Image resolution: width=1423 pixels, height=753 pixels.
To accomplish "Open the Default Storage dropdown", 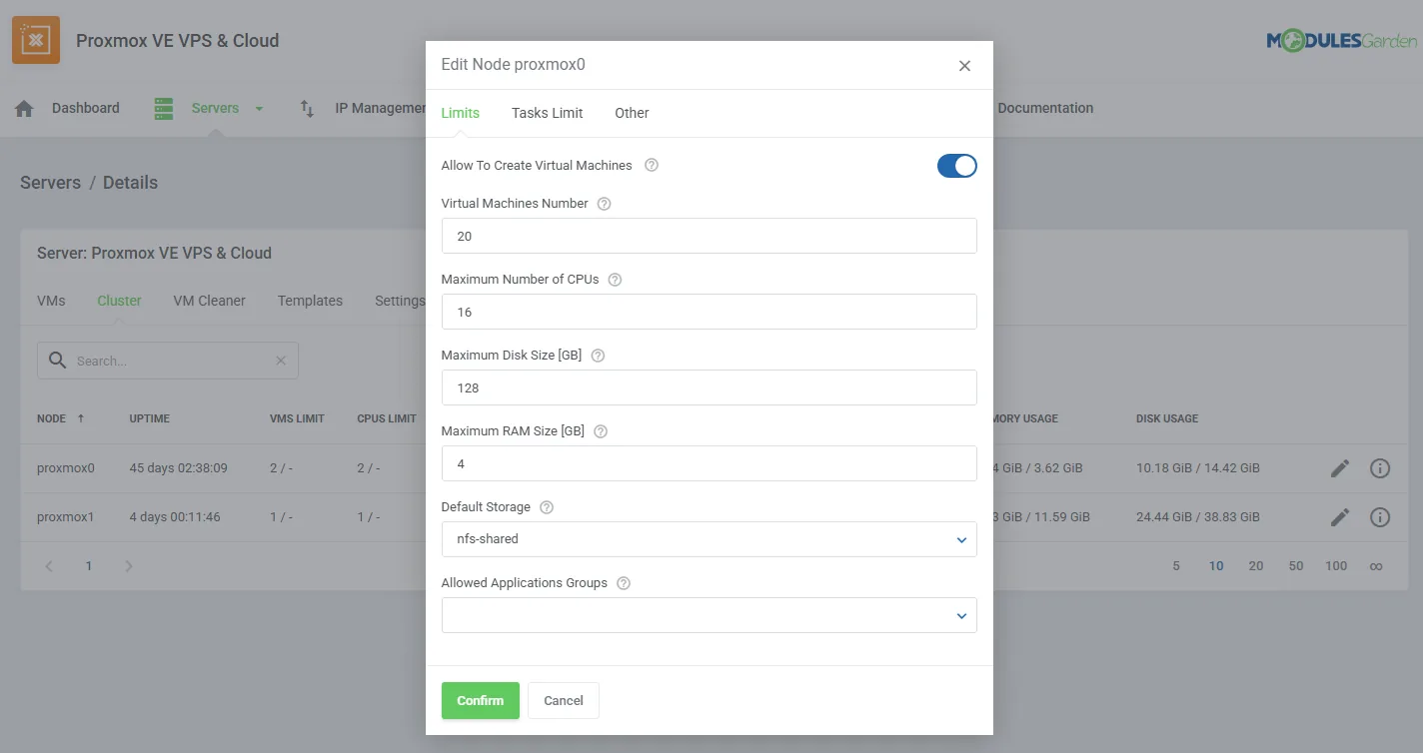I will click(709, 539).
